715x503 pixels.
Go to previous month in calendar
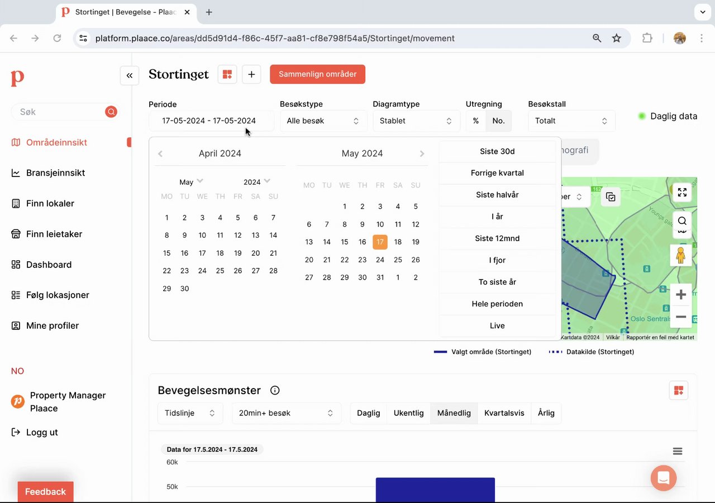tap(160, 154)
